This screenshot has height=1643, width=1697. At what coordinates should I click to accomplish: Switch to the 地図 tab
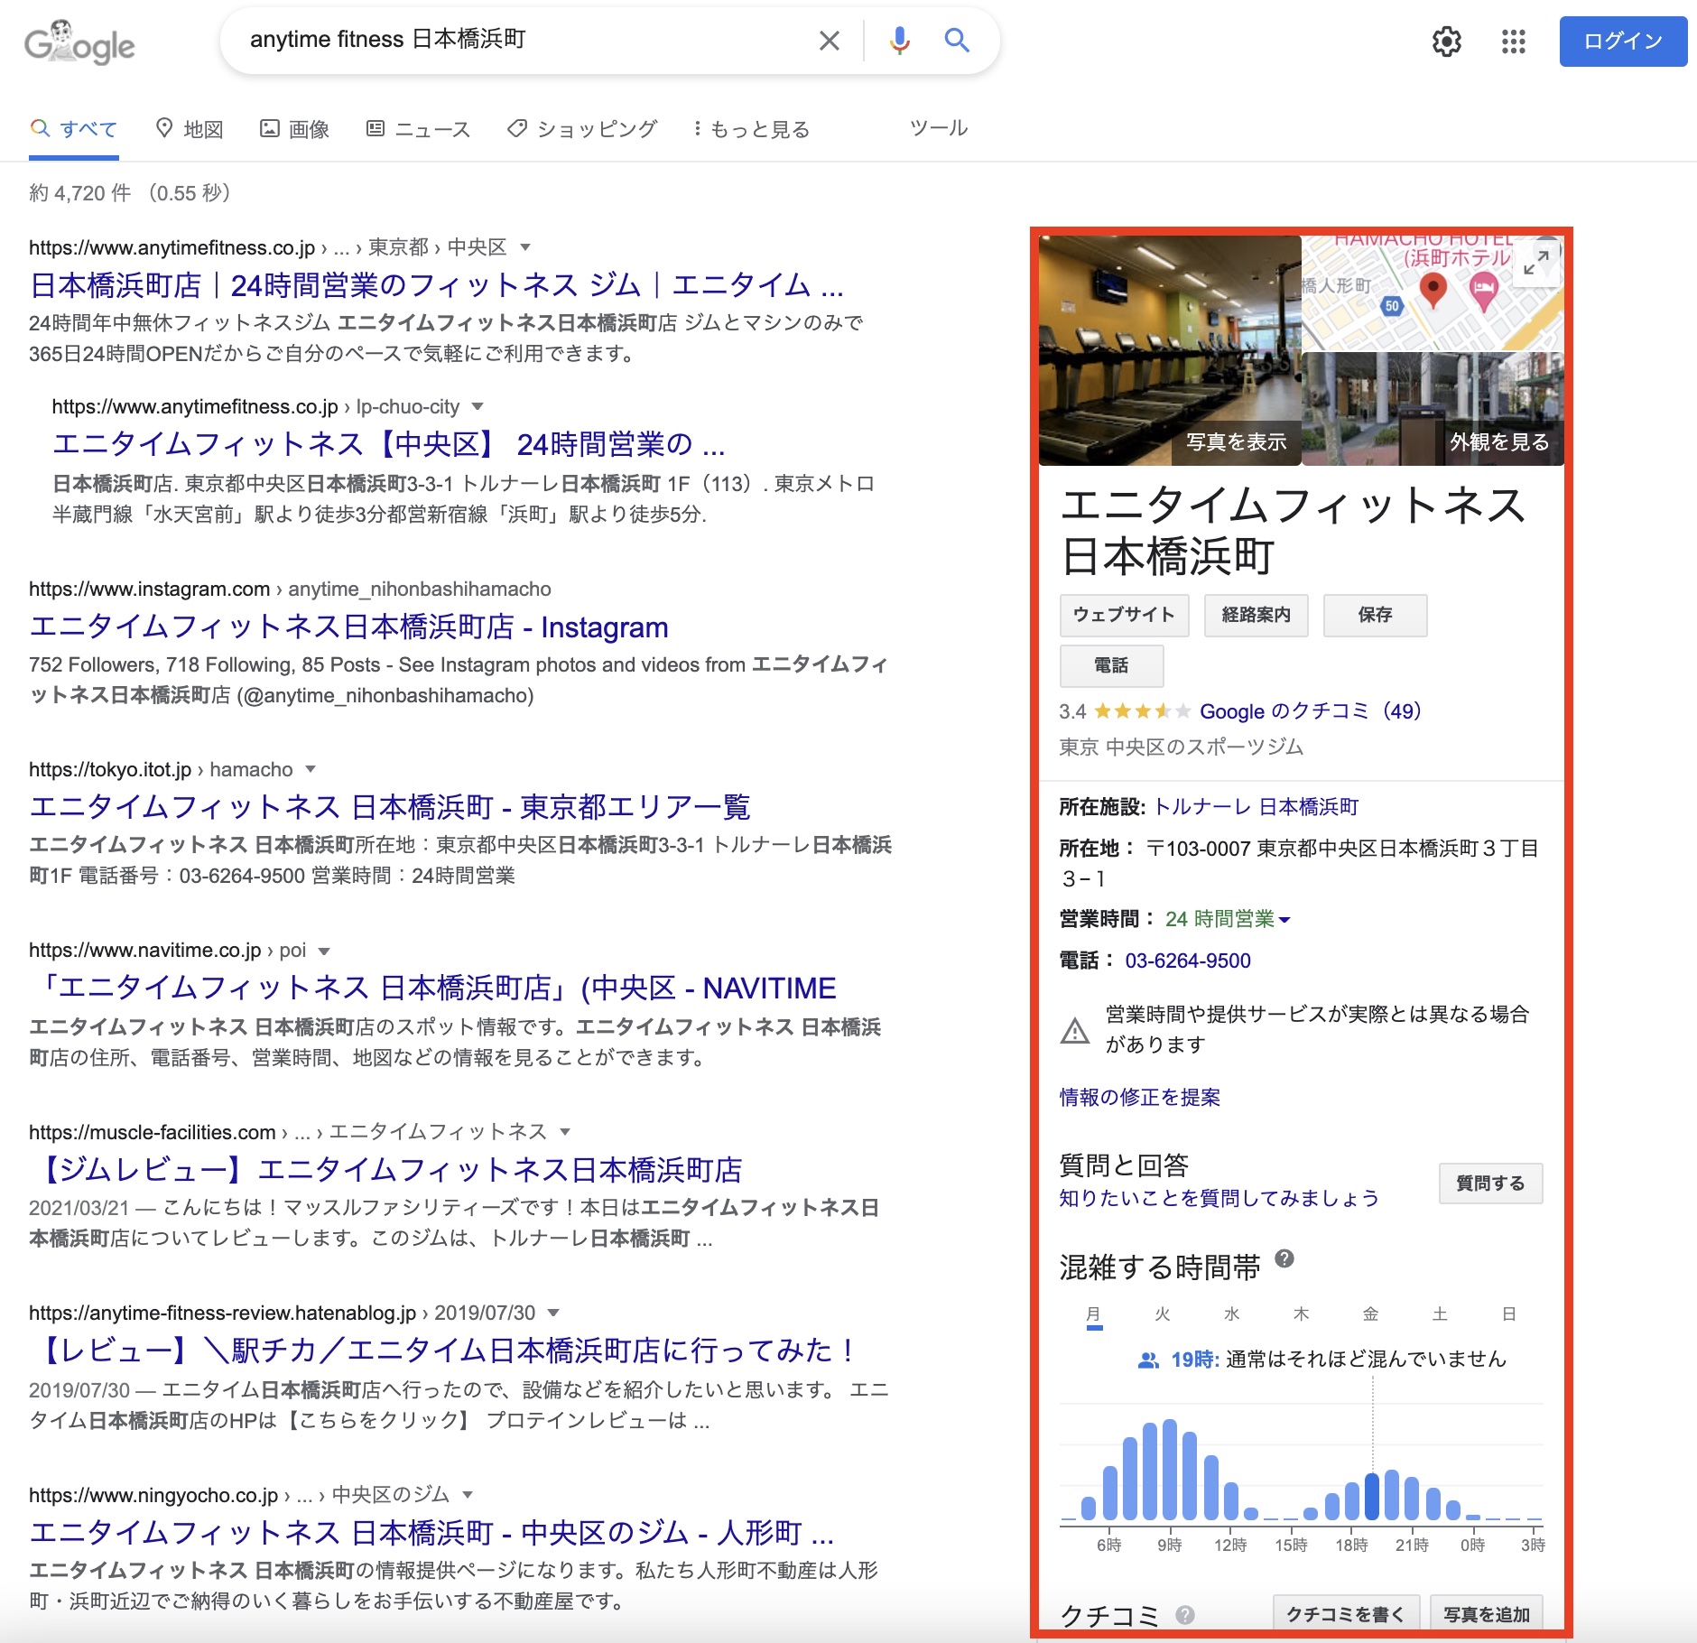tap(190, 129)
